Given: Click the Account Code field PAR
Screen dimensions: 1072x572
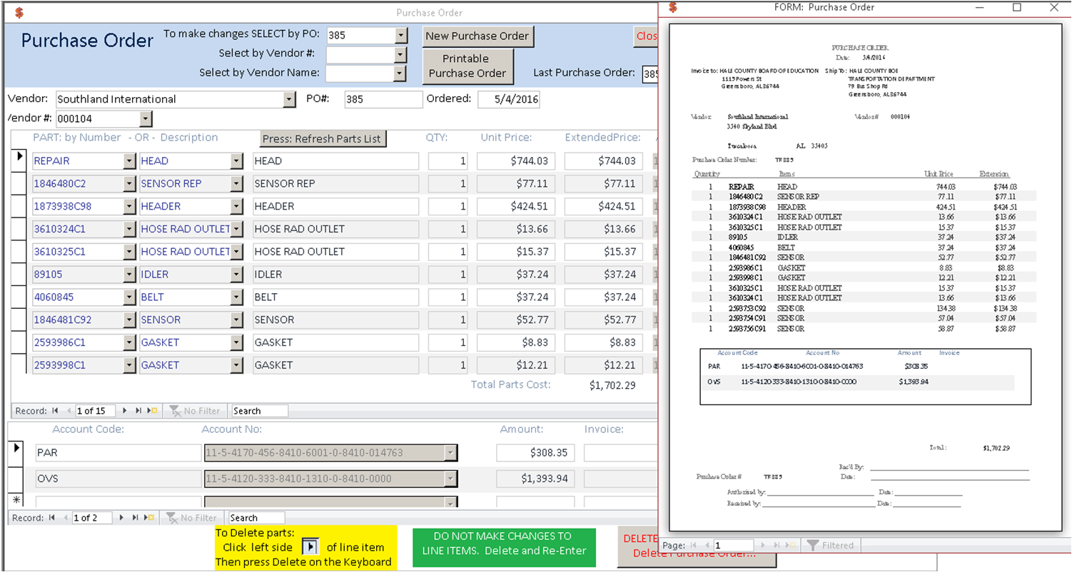Looking at the screenshot, I should tap(118, 452).
